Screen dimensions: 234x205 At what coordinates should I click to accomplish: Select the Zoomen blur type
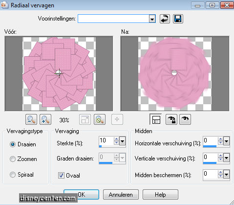(x=13, y=159)
